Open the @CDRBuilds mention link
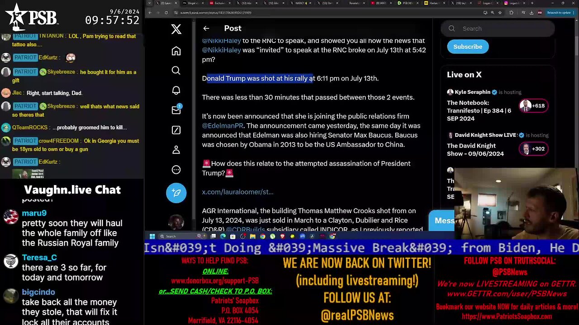The width and height of the screenshot is (579, 325). pos(245,229)
